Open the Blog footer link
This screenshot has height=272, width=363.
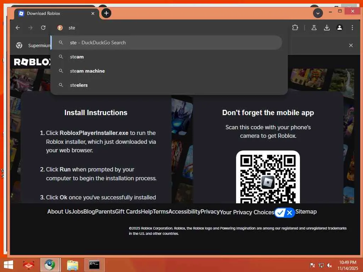click(x=89, y=212)
